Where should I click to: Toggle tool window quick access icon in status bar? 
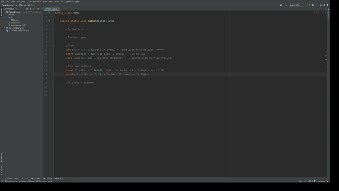2,181
